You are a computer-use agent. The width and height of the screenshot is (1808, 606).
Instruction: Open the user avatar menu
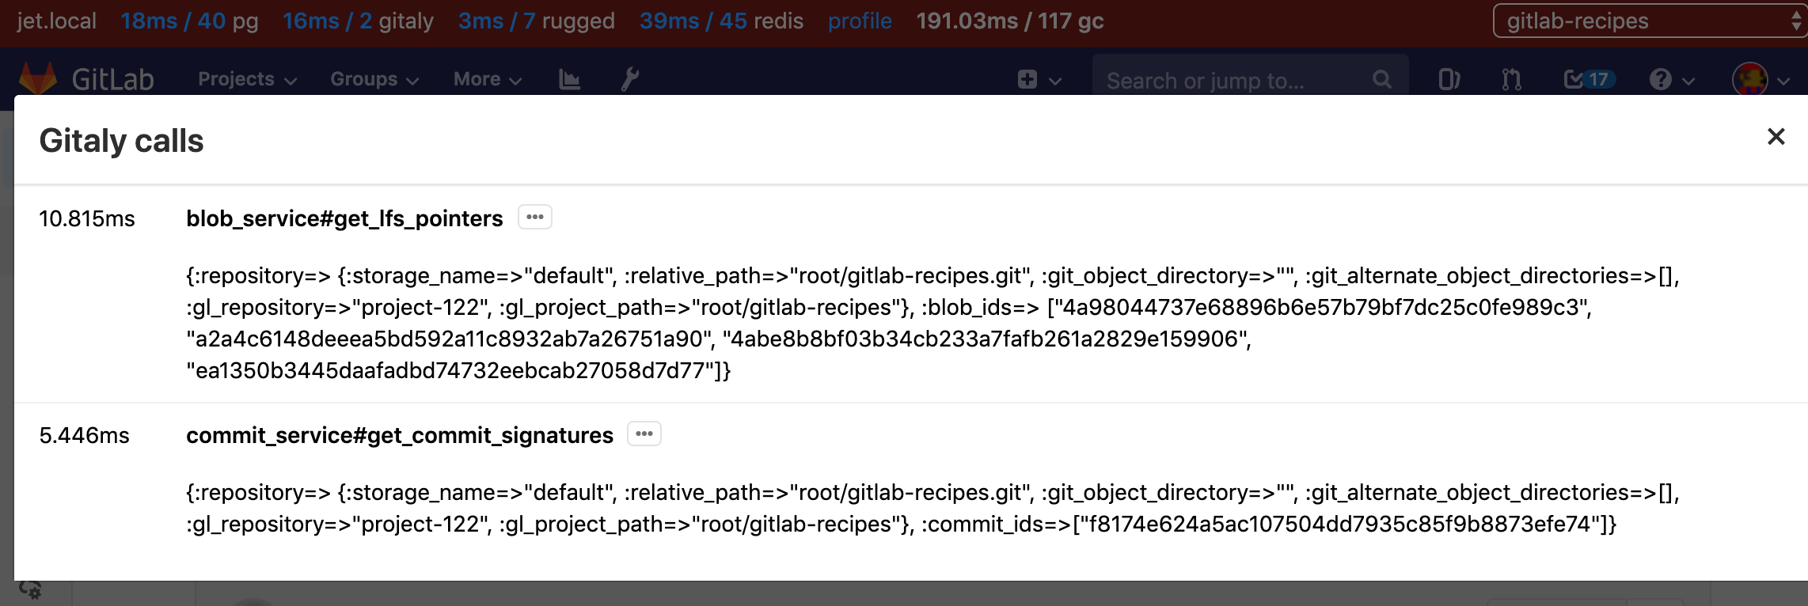click(1760, 79)
